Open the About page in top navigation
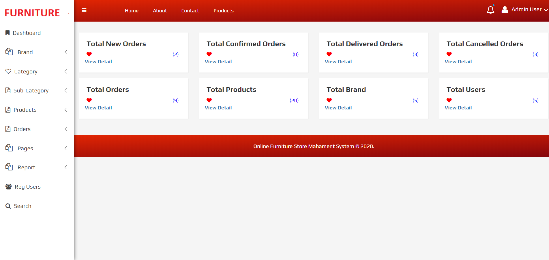 coord(160,11)
